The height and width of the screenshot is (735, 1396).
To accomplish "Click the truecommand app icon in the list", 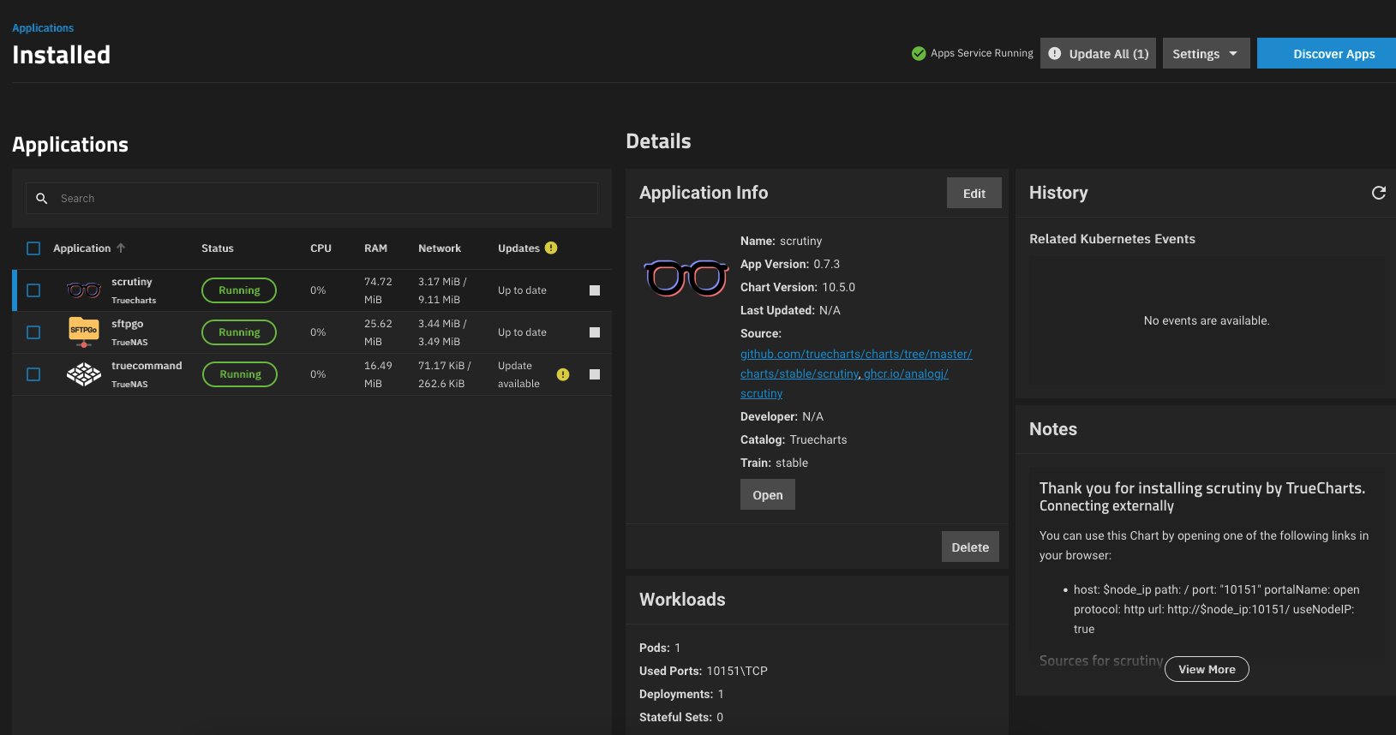I will point(83,374).
